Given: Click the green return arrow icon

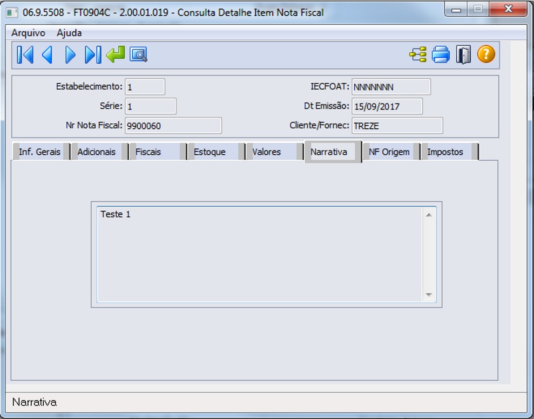Looking at the screenshot, I should [116, 54].
